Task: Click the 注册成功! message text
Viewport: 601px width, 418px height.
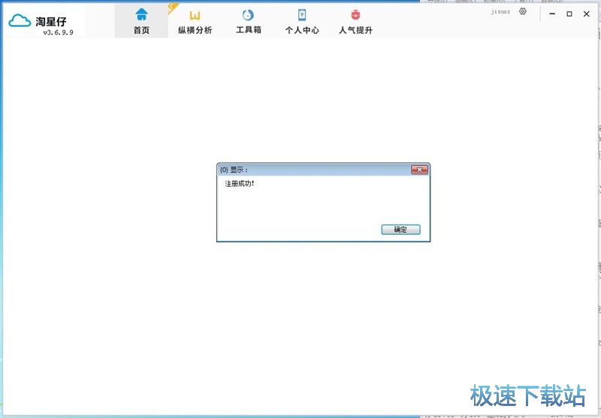Action: 240,184
